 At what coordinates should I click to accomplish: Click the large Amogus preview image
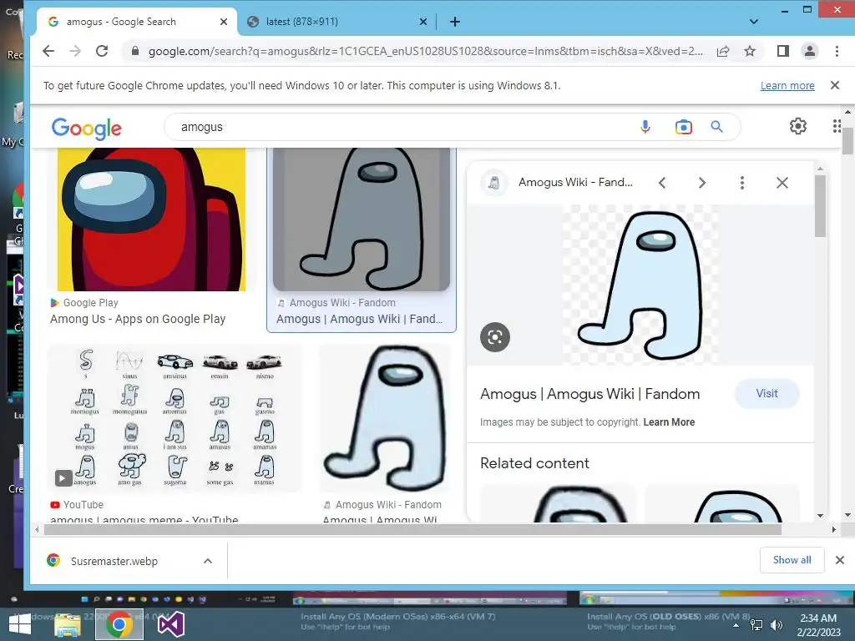pos(640,285)
